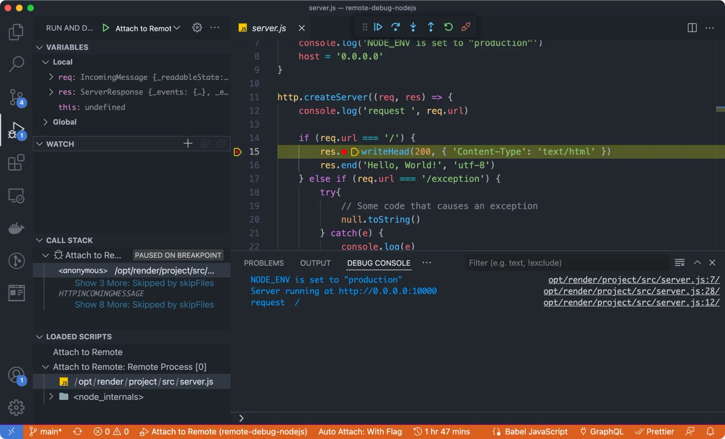Open the Extensions view icon
This screenshot has height=439, width=725.
(16, 162)
